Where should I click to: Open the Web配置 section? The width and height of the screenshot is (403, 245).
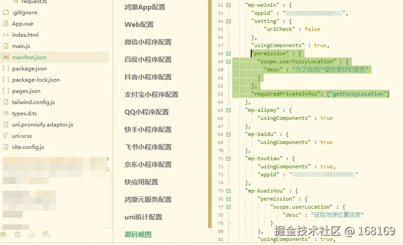[x=139, y=25]
